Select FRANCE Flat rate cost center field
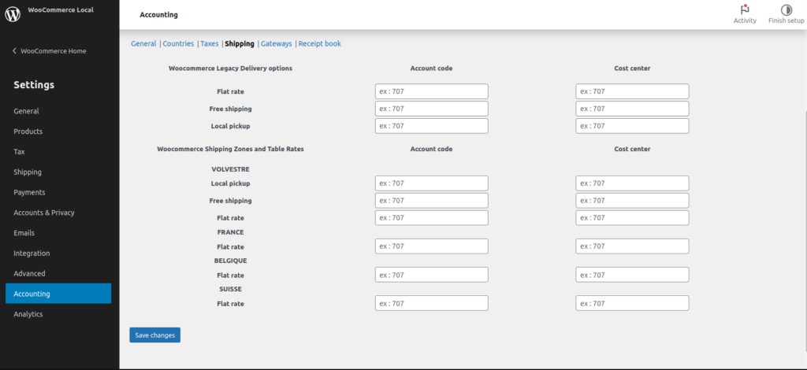Image resolution: width=807 pixels, height=370 pixels. 632,246
